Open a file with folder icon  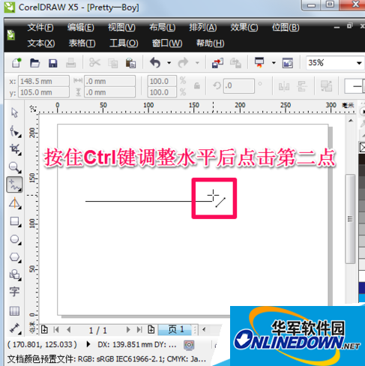point(34,63)
